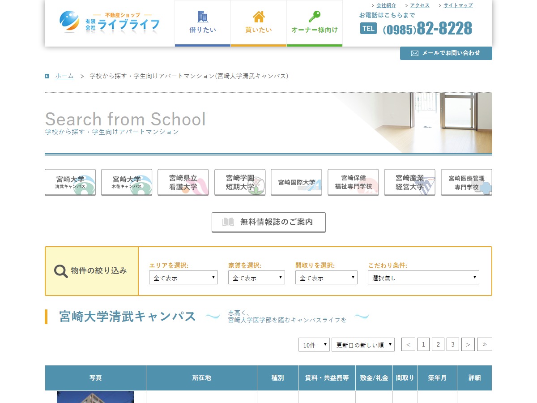
Task: Click the 種別 column header
Action: (x=277, y=378)
